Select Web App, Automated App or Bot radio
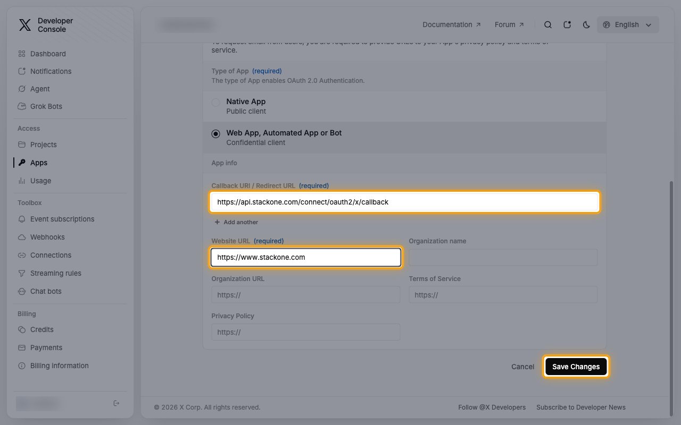 215,134
